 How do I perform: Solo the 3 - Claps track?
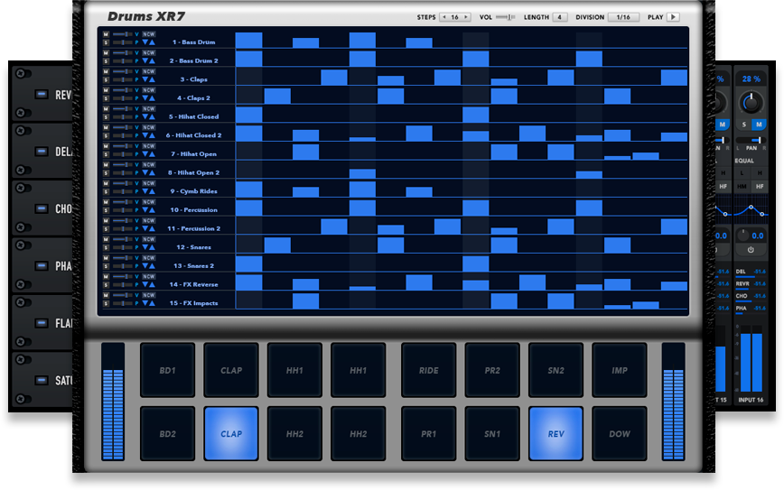click(106, 79)
